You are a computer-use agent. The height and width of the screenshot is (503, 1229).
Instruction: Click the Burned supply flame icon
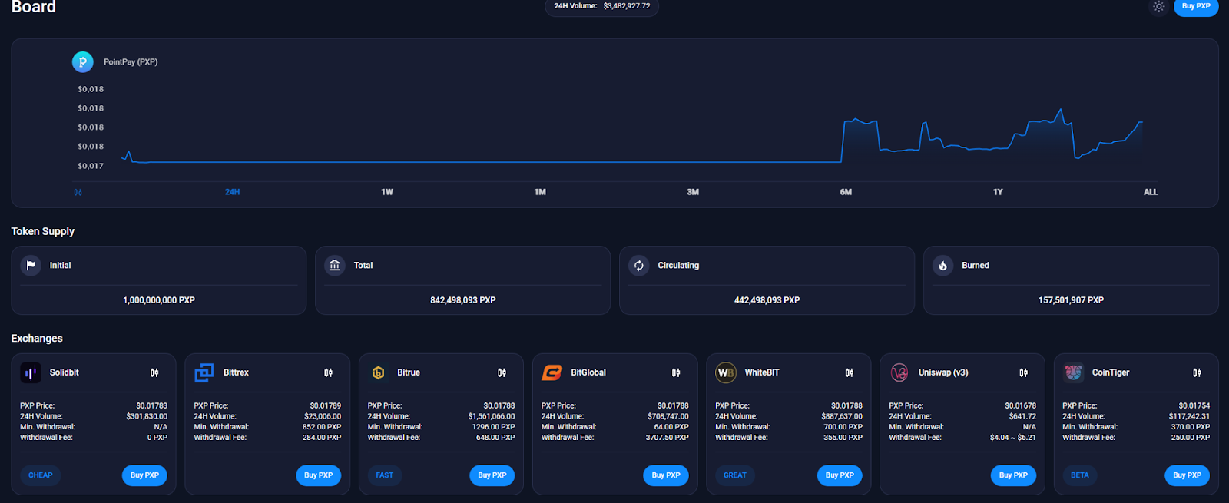point(943,266)
